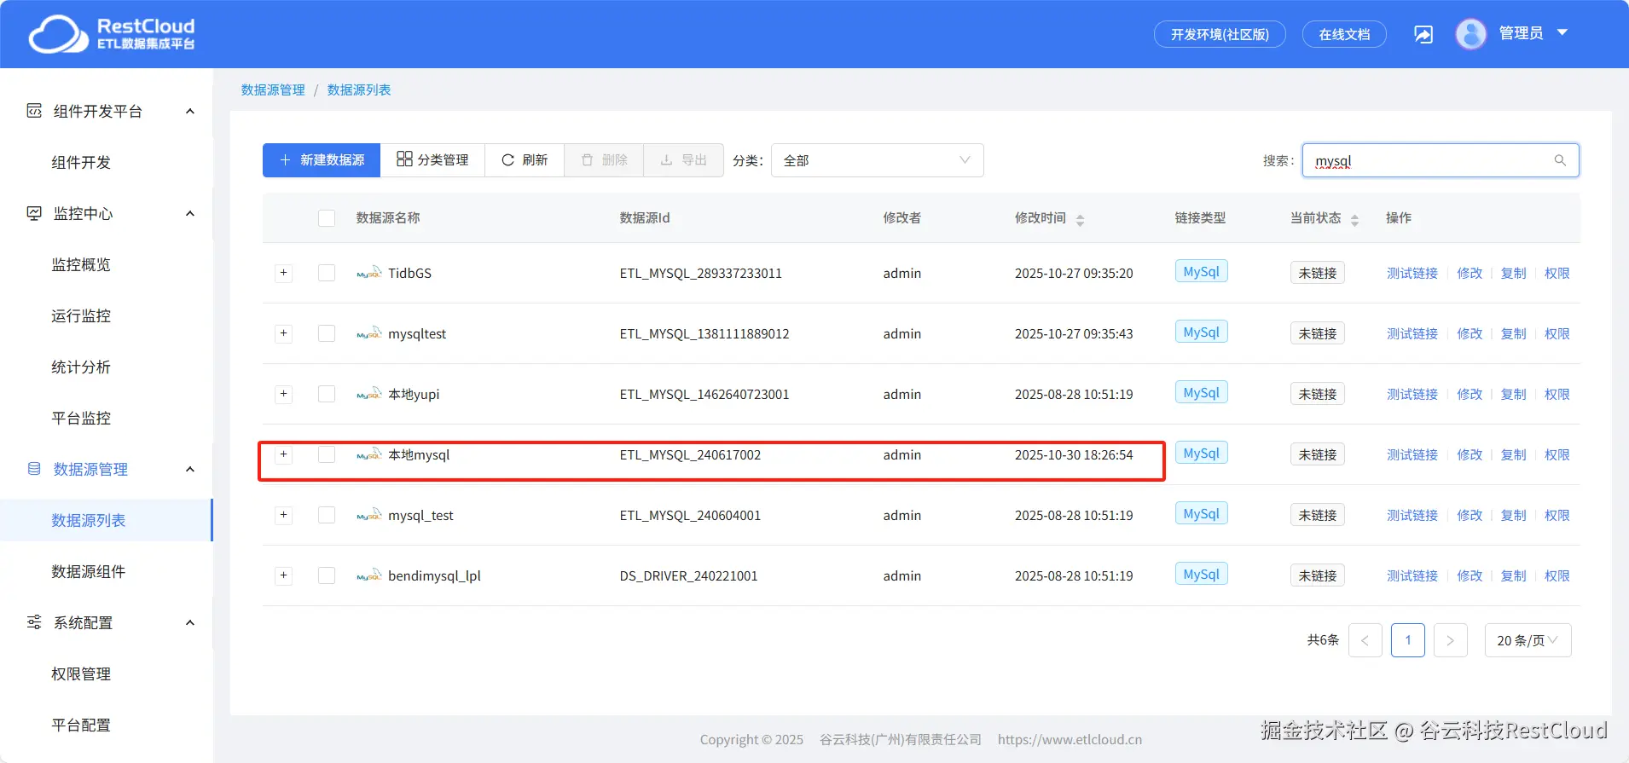Click the 刷新 button

pyautogui.click(x=525, y=160)
